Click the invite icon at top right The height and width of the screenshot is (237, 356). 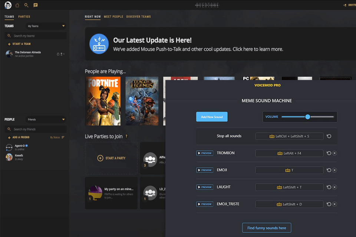click(345, 5)
